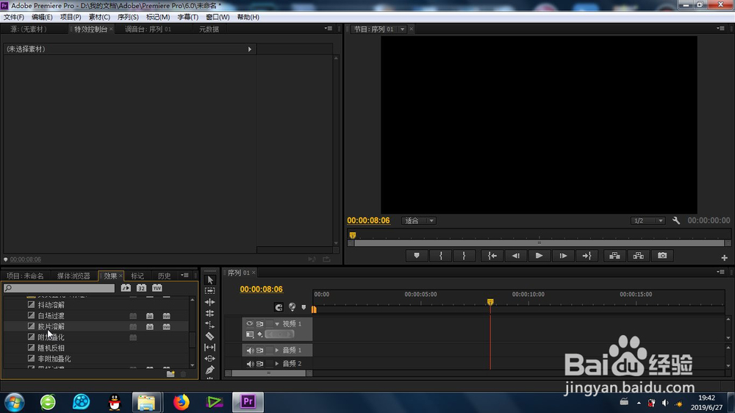The height and width of the screenshot is (413, 735).
Task: Go to In point in program monitor
Action: (x=492, y=256)
